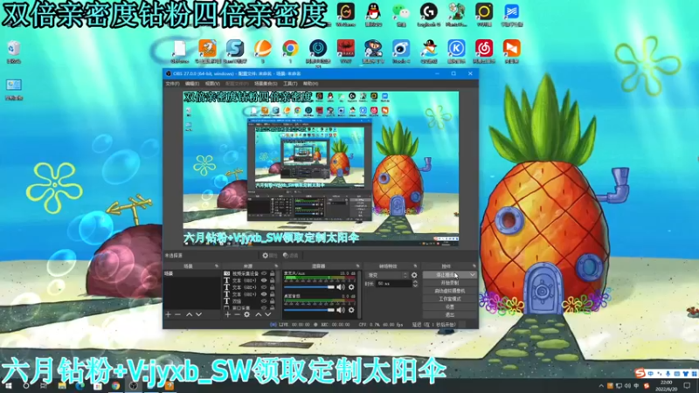
Task: Click Chrome icon in taskbar
Action: point(115,386)
